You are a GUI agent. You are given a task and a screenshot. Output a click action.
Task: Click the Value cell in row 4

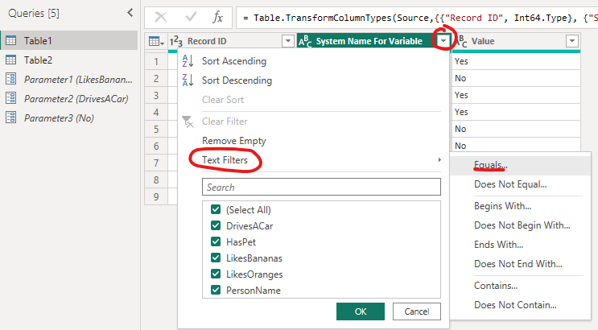coord(516,112)
